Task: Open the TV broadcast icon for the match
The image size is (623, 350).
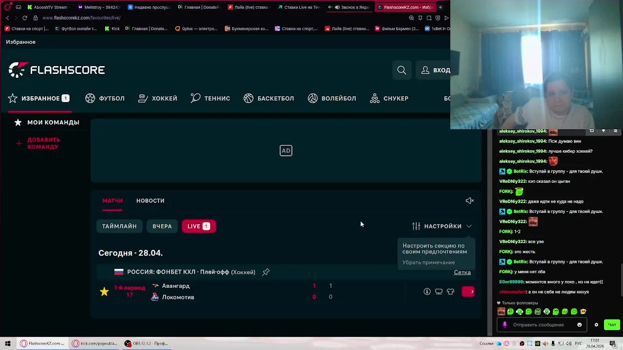Action: click(x=439, y=292)
